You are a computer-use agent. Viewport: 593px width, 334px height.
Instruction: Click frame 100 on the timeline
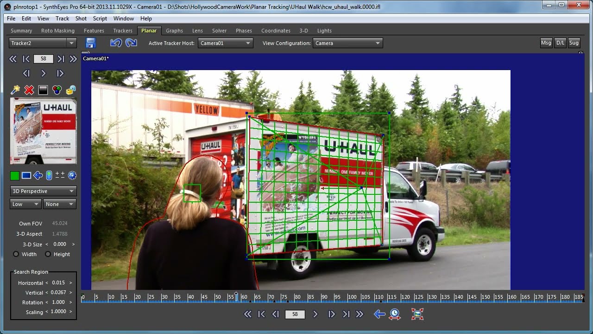pyautogui.click(x=352, y=297)
